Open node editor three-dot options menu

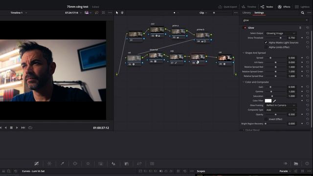pos(236,13)
